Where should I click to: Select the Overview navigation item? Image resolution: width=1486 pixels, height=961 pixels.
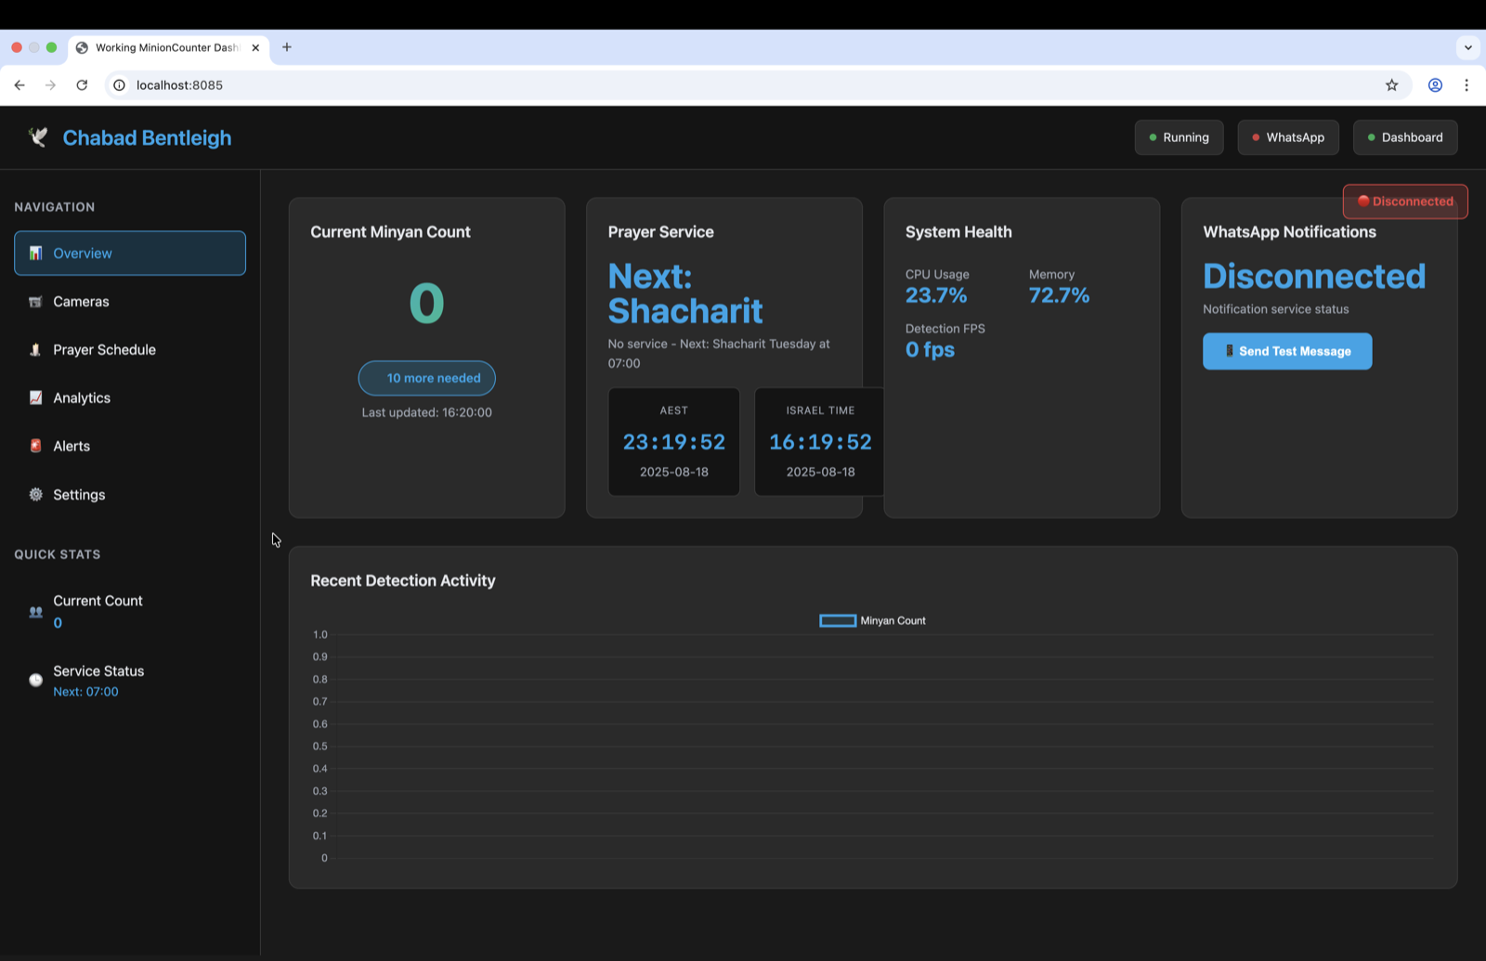coord(130,253)
